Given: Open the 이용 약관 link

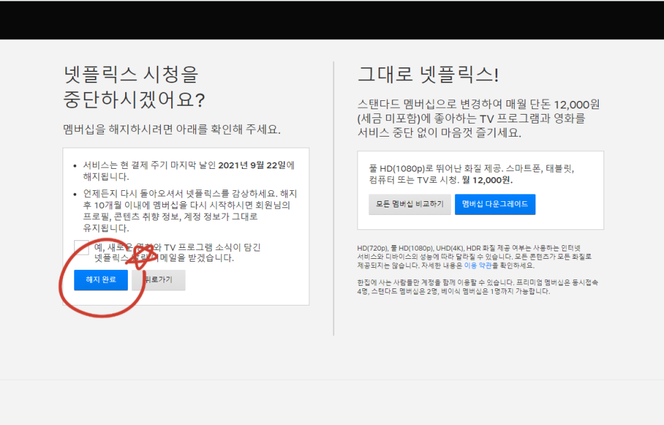Looking at the screenshot, I should pyautogui.click(x=478, y=266).
